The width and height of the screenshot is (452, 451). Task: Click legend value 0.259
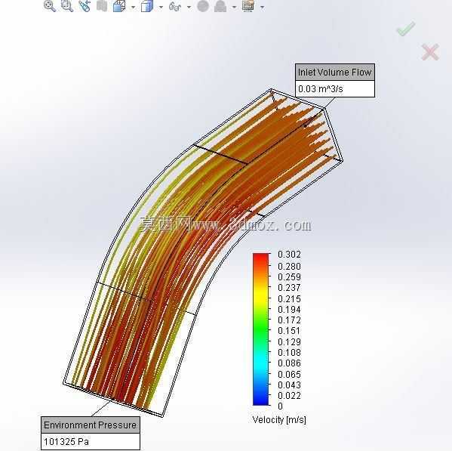[x=289, y=276]
